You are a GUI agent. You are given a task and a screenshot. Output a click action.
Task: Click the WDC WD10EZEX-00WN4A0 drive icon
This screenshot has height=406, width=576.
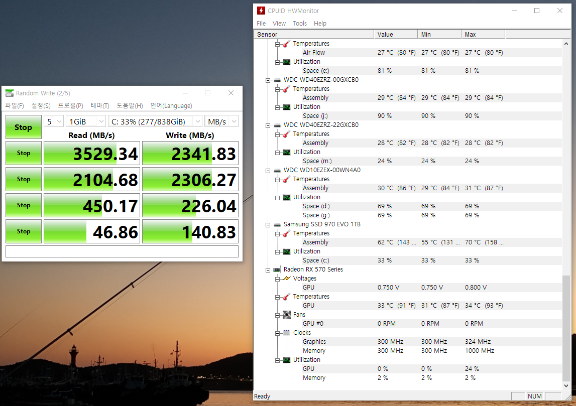pyautogui.click(x=277, y=170)
